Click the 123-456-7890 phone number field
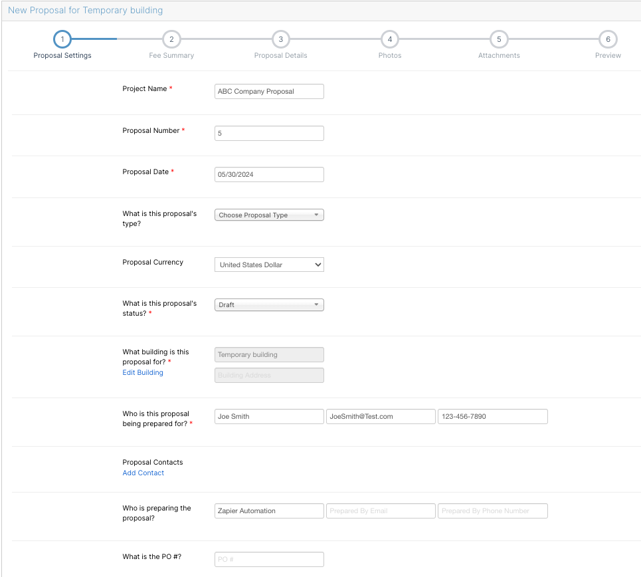 click(492, 416)
